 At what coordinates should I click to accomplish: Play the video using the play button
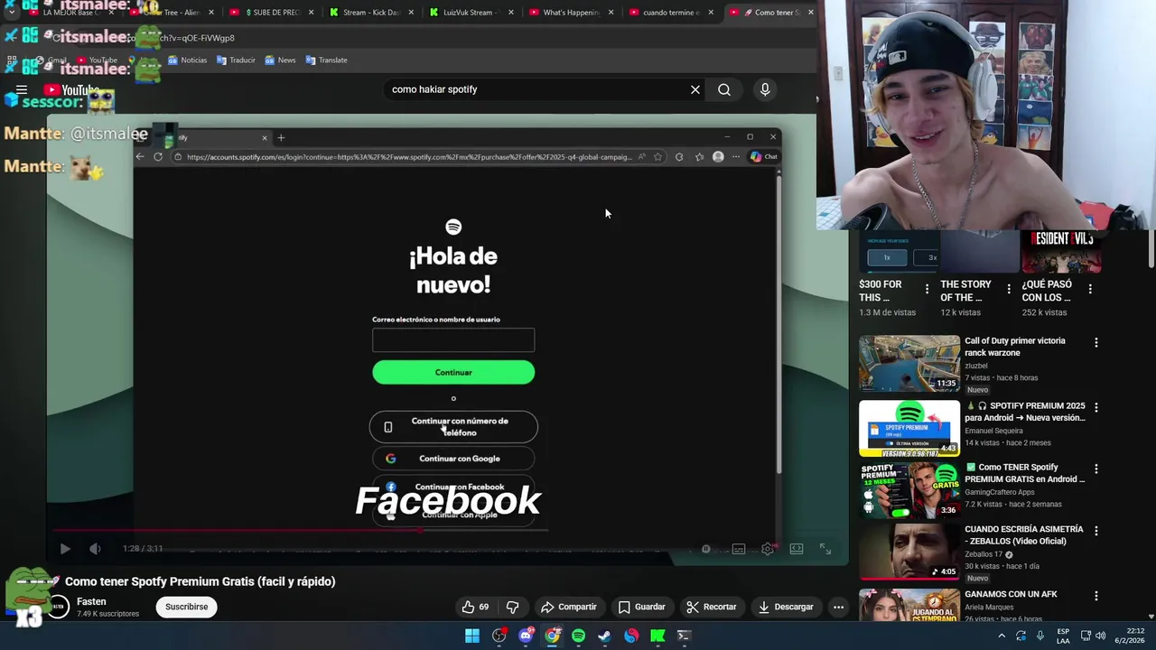point(65,548)
